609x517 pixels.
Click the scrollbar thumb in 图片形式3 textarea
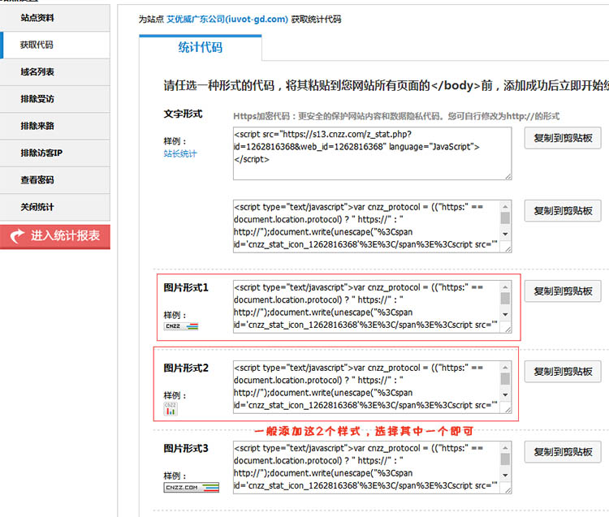(x=505, y=459)
